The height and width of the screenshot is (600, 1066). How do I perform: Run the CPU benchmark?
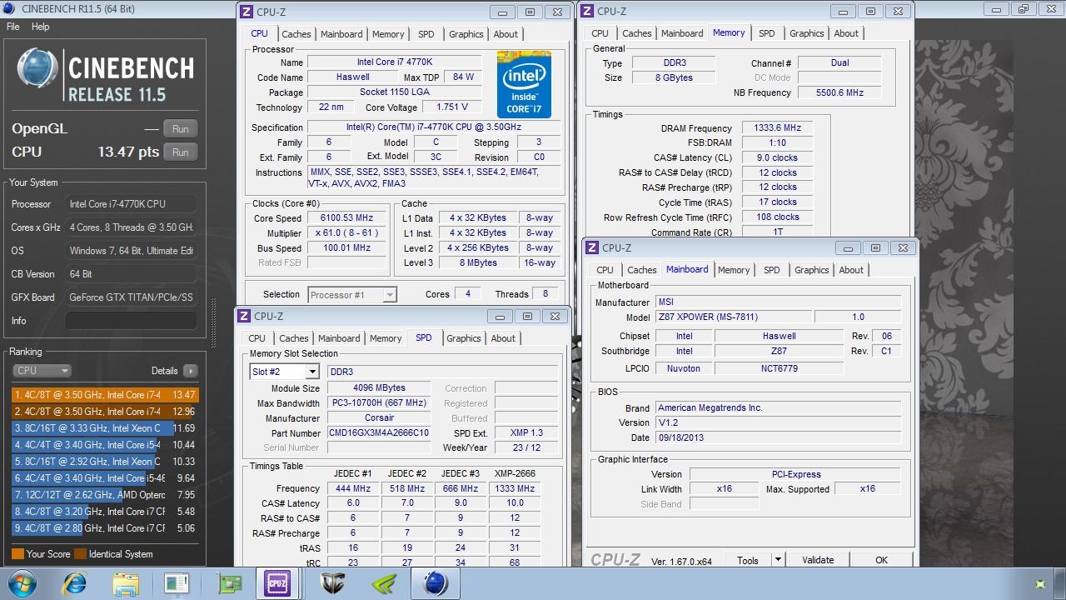coord(181,152)
